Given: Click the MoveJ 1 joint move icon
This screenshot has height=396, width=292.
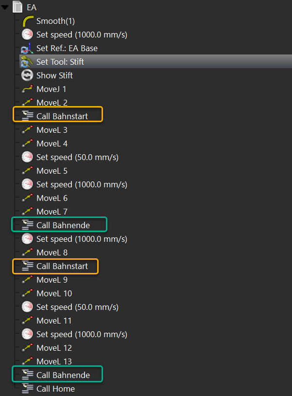Looking at the screenshot, I should pos(27,90).
